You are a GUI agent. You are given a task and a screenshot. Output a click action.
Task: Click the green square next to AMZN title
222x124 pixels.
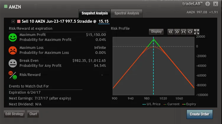tap(6, 6)
